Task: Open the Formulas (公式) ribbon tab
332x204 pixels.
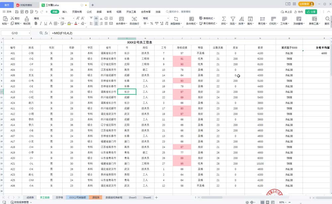Action: point(89,12)
